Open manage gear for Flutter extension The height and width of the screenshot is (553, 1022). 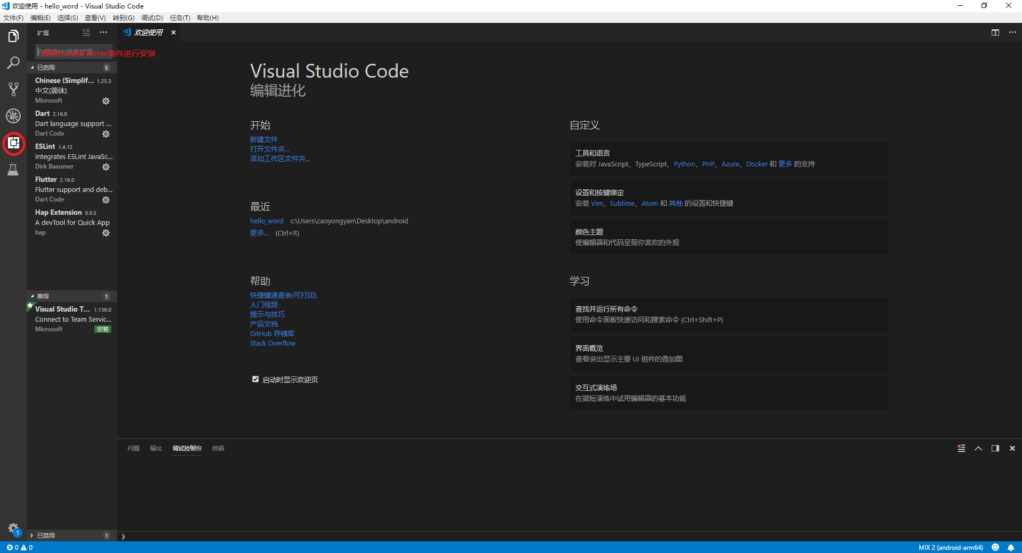[x=106, y=200]
